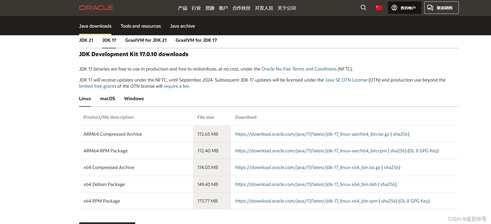The image size is (491, 224).
Task: Click the 'x64 Debian Package' description
Action: 104,184
